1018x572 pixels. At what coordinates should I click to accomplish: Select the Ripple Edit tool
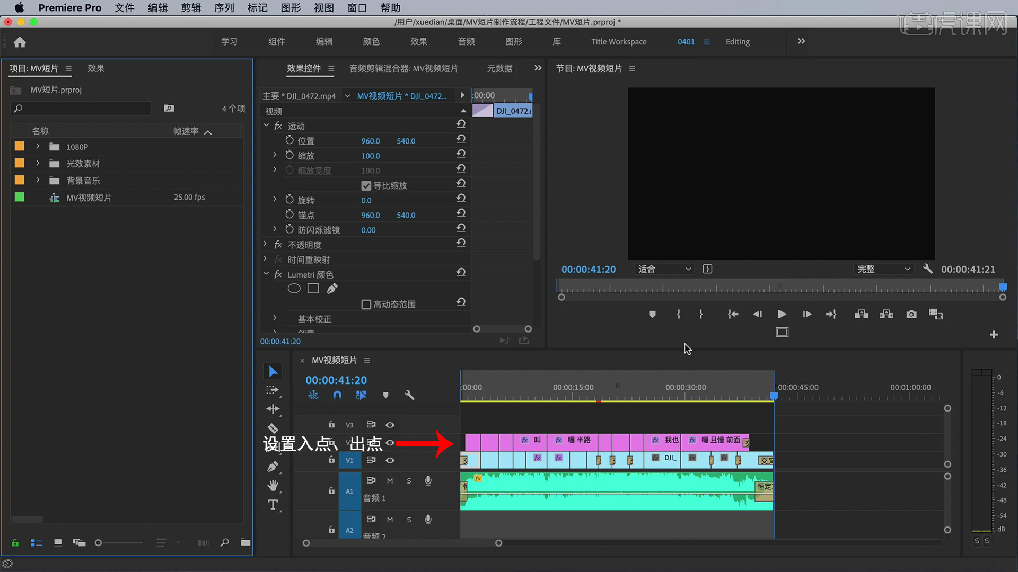click(273, 409)
